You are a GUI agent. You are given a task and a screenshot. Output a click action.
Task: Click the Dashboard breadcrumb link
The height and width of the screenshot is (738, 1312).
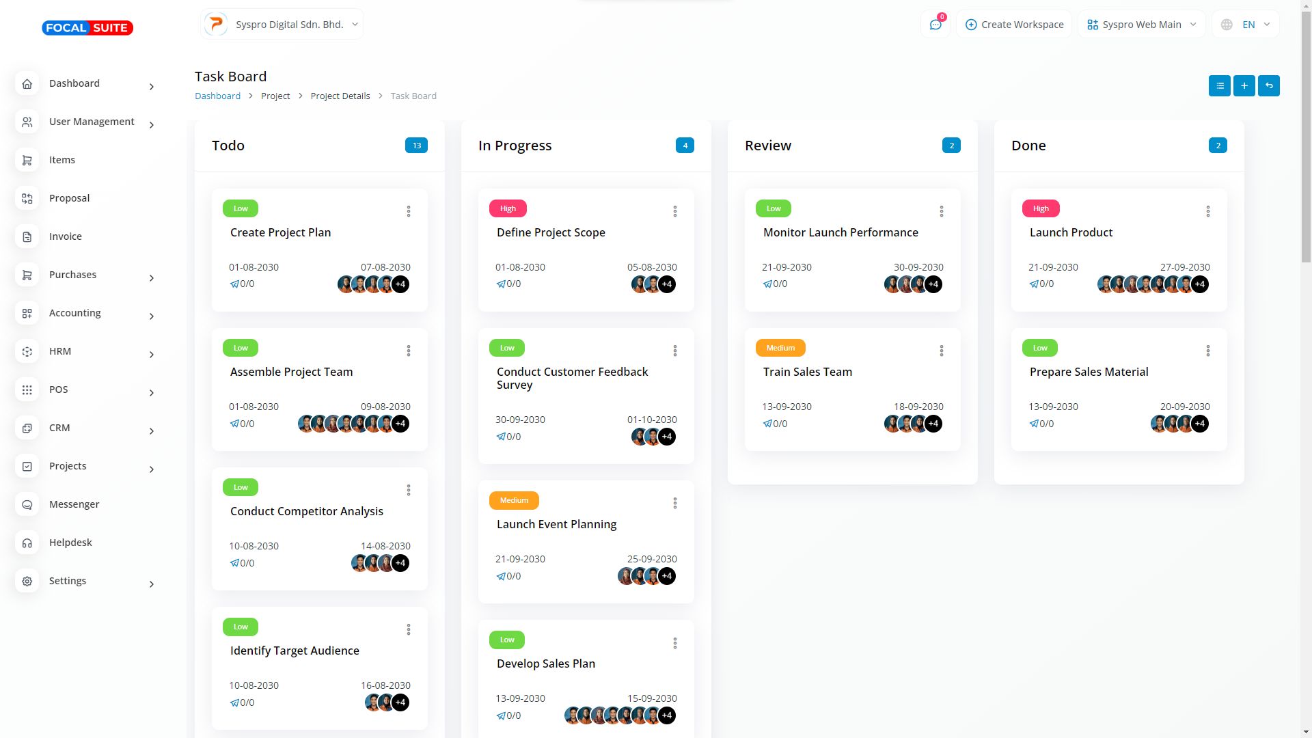[x=217, y=96]
